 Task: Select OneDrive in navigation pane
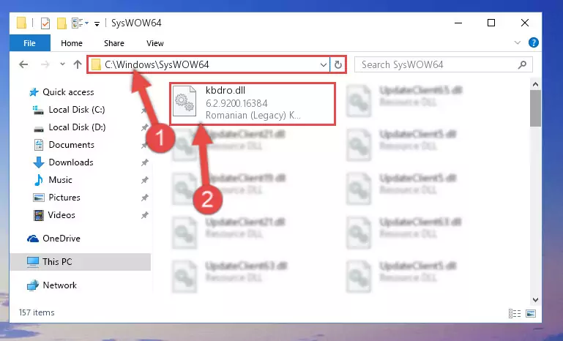[x=61, y=239]
